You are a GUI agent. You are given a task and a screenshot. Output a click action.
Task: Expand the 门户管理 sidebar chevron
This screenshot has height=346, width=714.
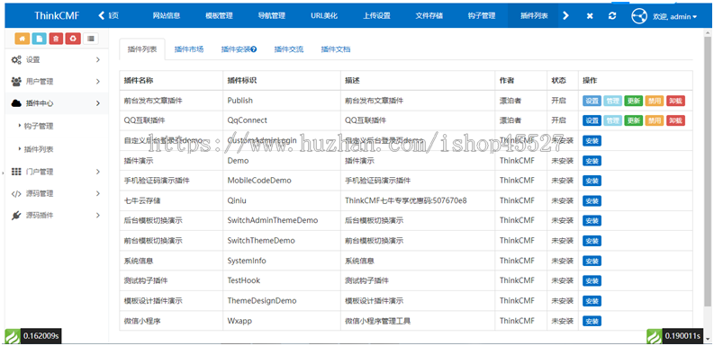[x=98, y=172]
